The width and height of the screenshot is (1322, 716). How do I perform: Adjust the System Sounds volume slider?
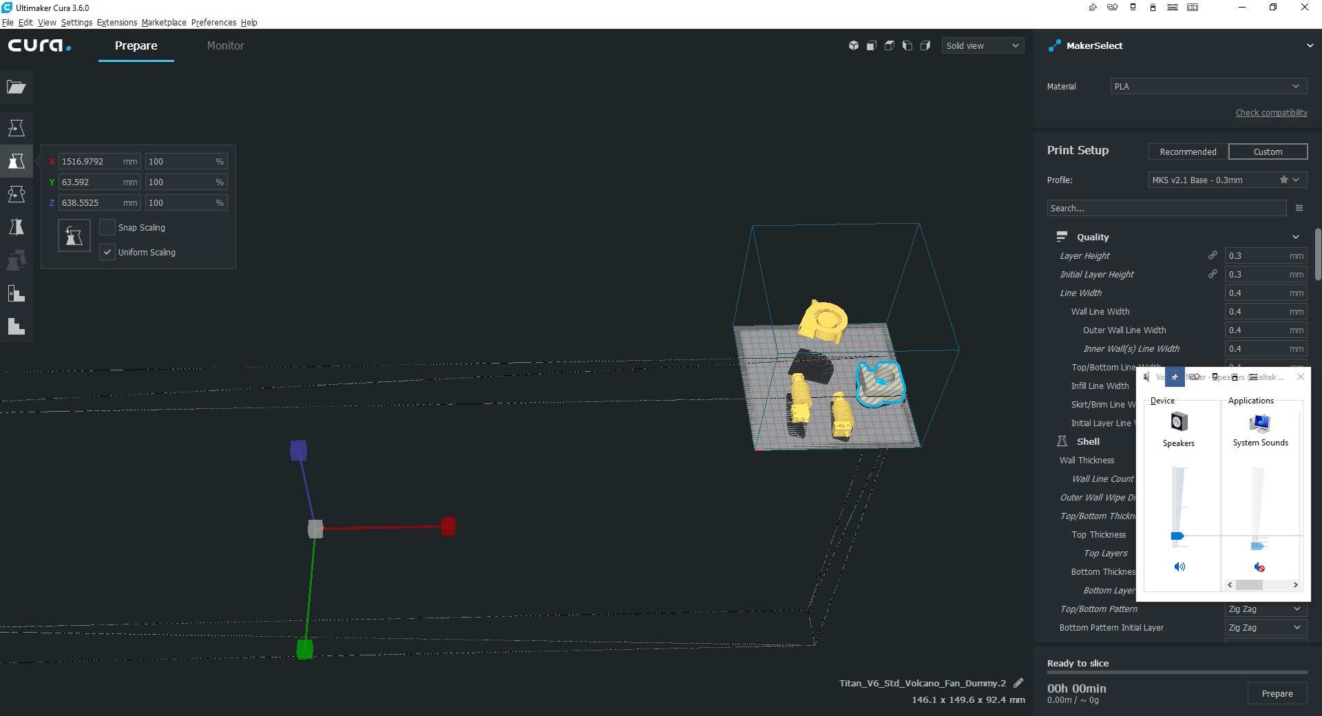[x=1258, y=546]
